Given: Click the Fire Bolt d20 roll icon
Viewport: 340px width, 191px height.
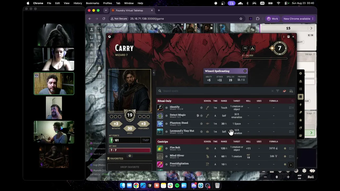Looking at the screenshot, I should tap(285, 148).
